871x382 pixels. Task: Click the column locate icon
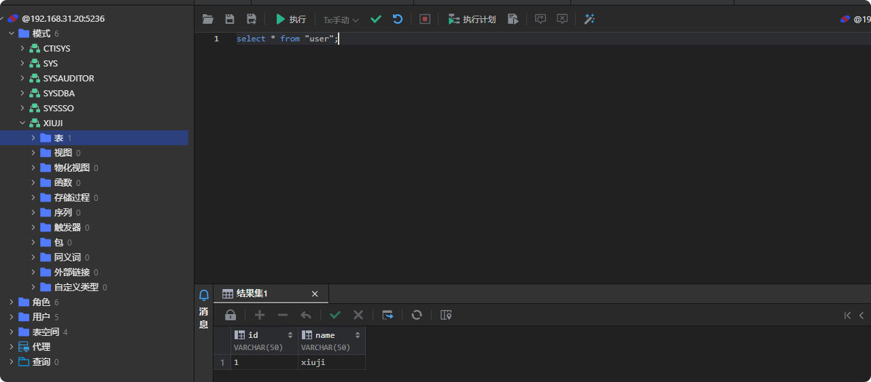[446, 315]
